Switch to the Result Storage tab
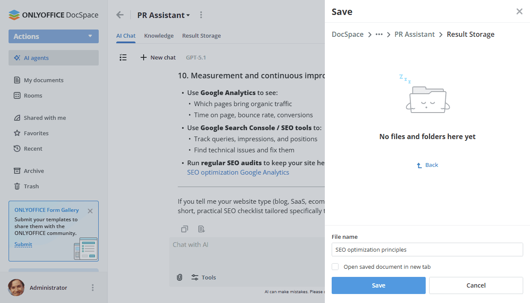This screenshot has width=530, height=303. 201,36
